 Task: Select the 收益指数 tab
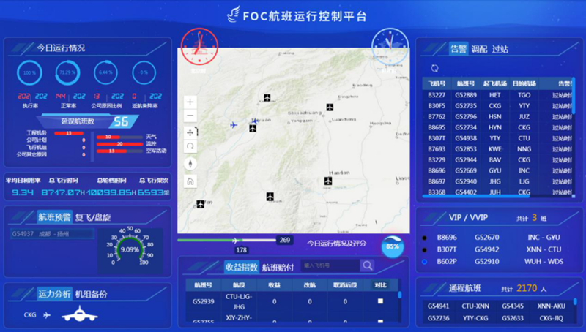click(x=242, y=267)
